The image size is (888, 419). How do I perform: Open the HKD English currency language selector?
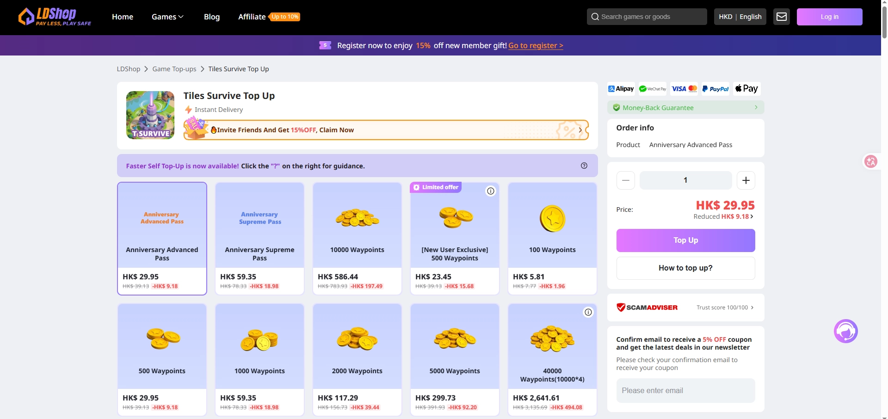pyautogui.click(x=740, y=17)
